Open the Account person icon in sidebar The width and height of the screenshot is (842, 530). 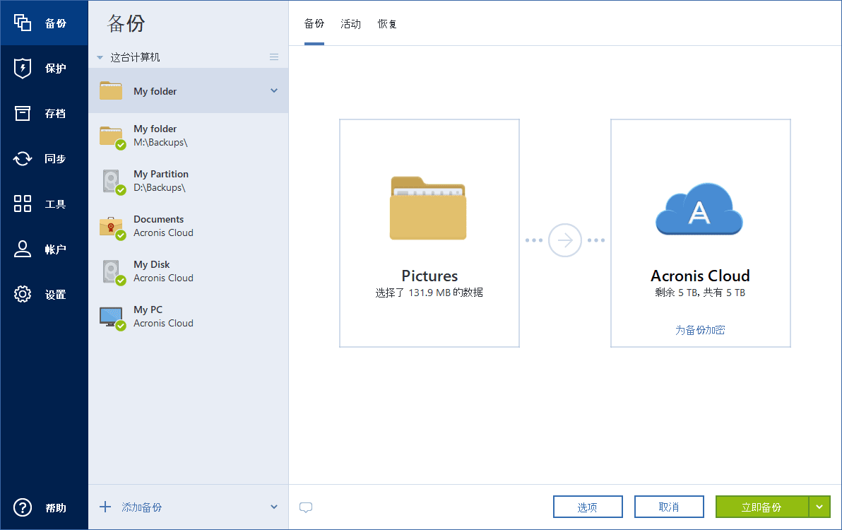(23, 249)
